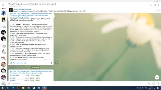This screenshot has width=161, height=90.
Task: Open MoneyMir channel title header
Action: point(32,4)
